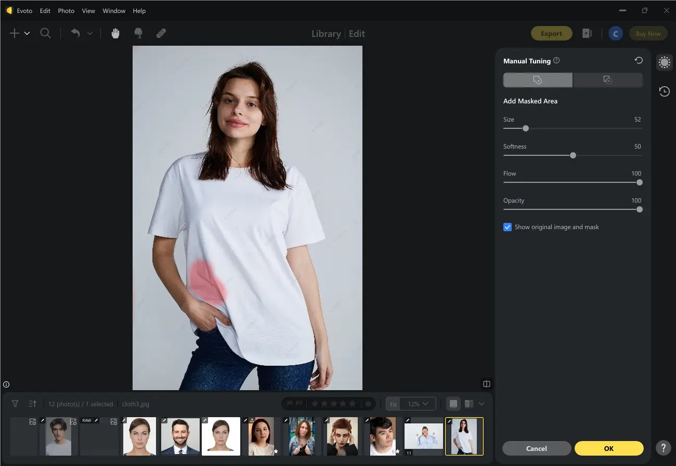
Task: Open the View menu
Action: (88, 10)
